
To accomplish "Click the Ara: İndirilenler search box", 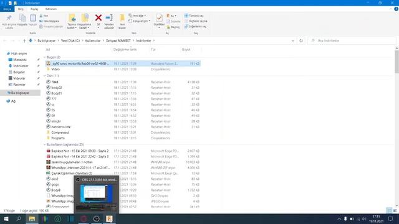I will click(x=352, y=40).
